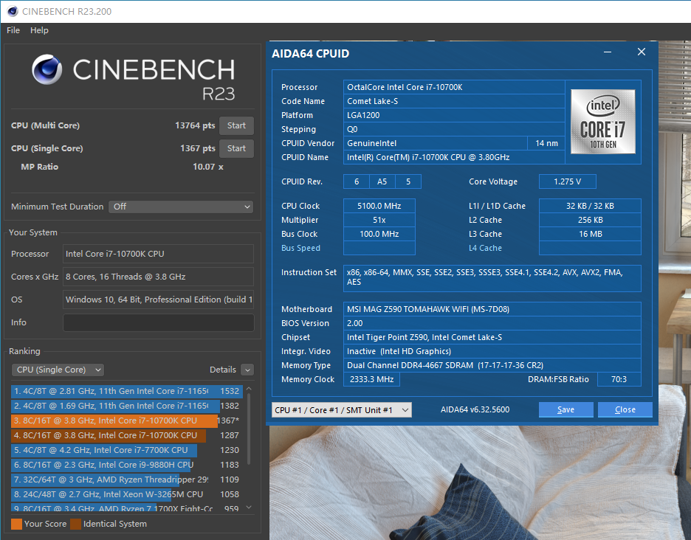691x540 pixels.
Task: Click the 14 nm process value
Action: coord(546,143)
